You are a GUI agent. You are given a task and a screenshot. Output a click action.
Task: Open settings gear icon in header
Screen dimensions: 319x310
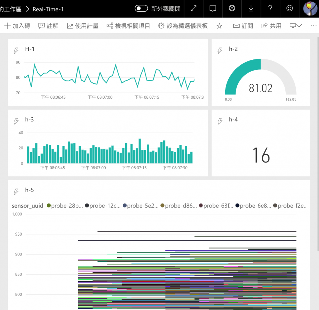point(232,8)
